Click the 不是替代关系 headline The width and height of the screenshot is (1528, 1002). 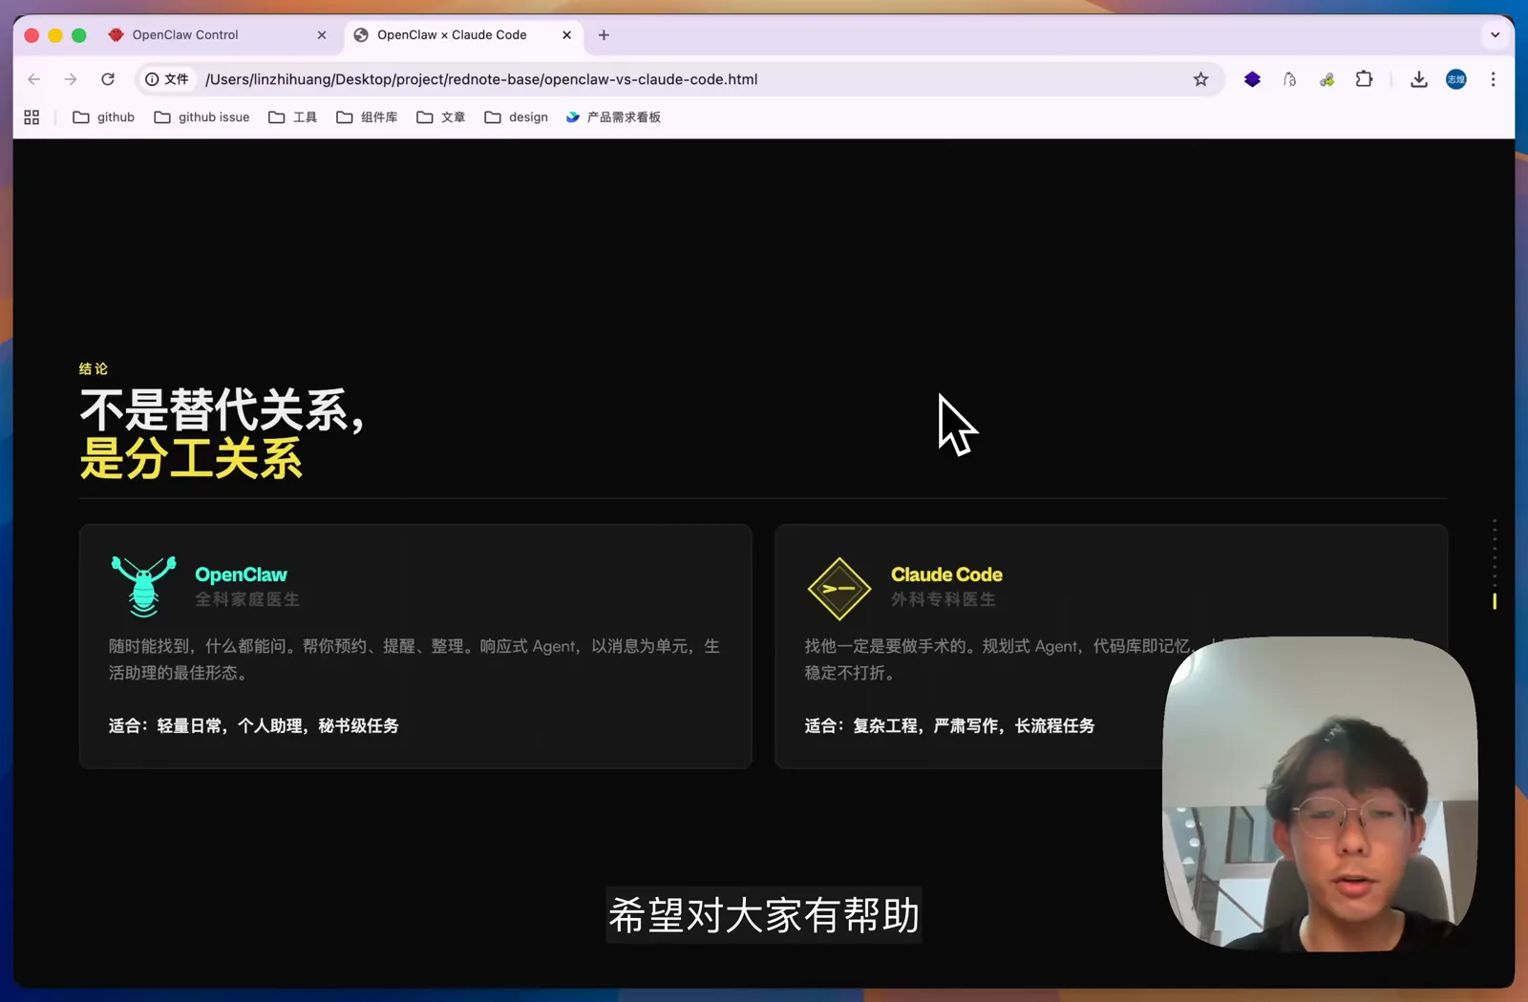(222, 411)
